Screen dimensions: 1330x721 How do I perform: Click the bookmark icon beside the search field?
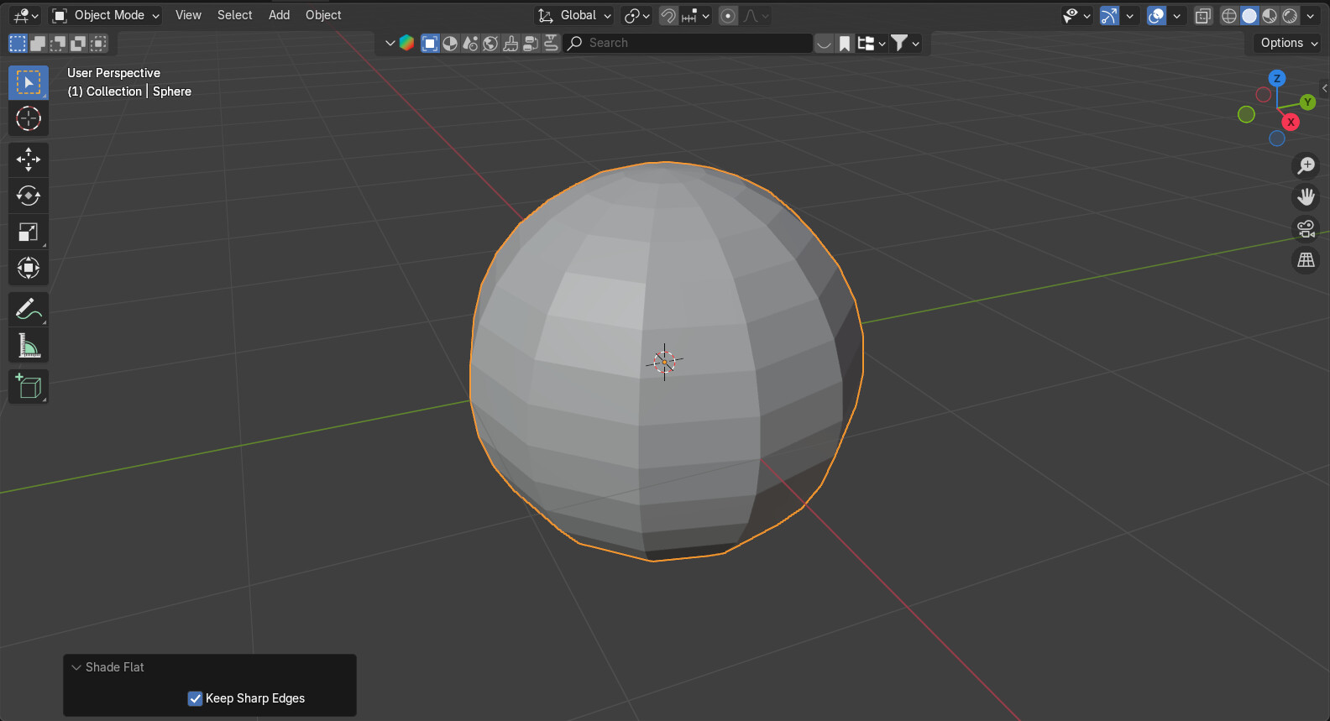click(x=845, y=43)
